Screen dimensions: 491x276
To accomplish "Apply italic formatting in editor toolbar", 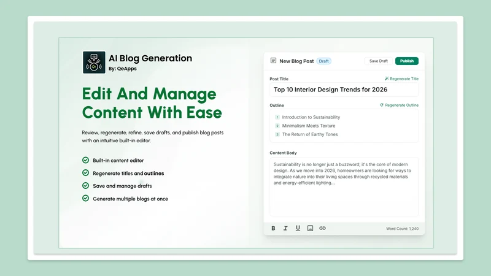I will [285, 228].
